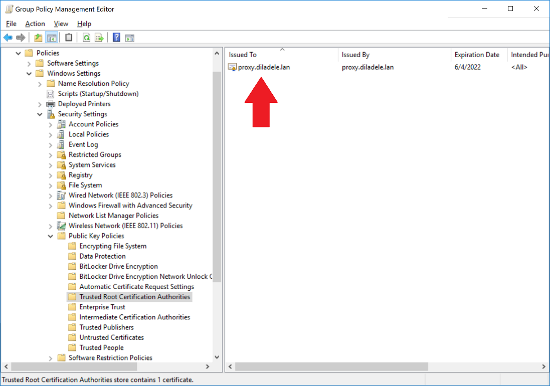Click certificate list horizontal scrollbar left arrow
This screenshot has width=550, height=386.
(230, 366)
